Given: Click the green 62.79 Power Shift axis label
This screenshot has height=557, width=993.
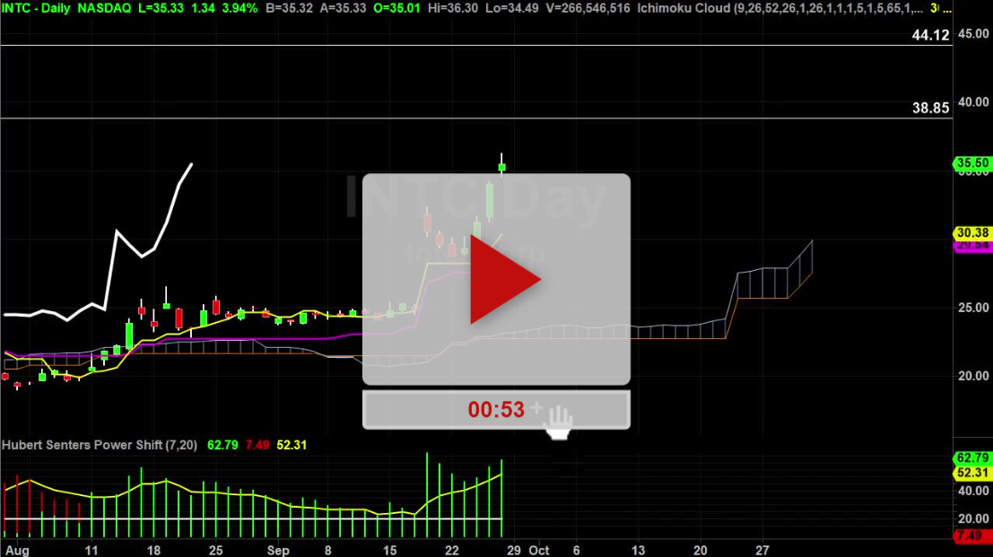Looking at the screenshot, I should coord(971,457).
